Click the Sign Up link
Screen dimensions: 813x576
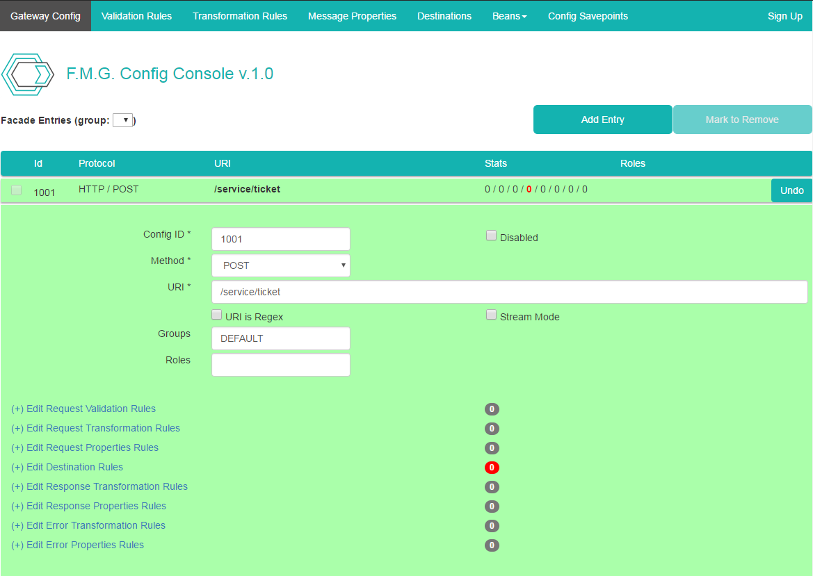coord(784,16)
